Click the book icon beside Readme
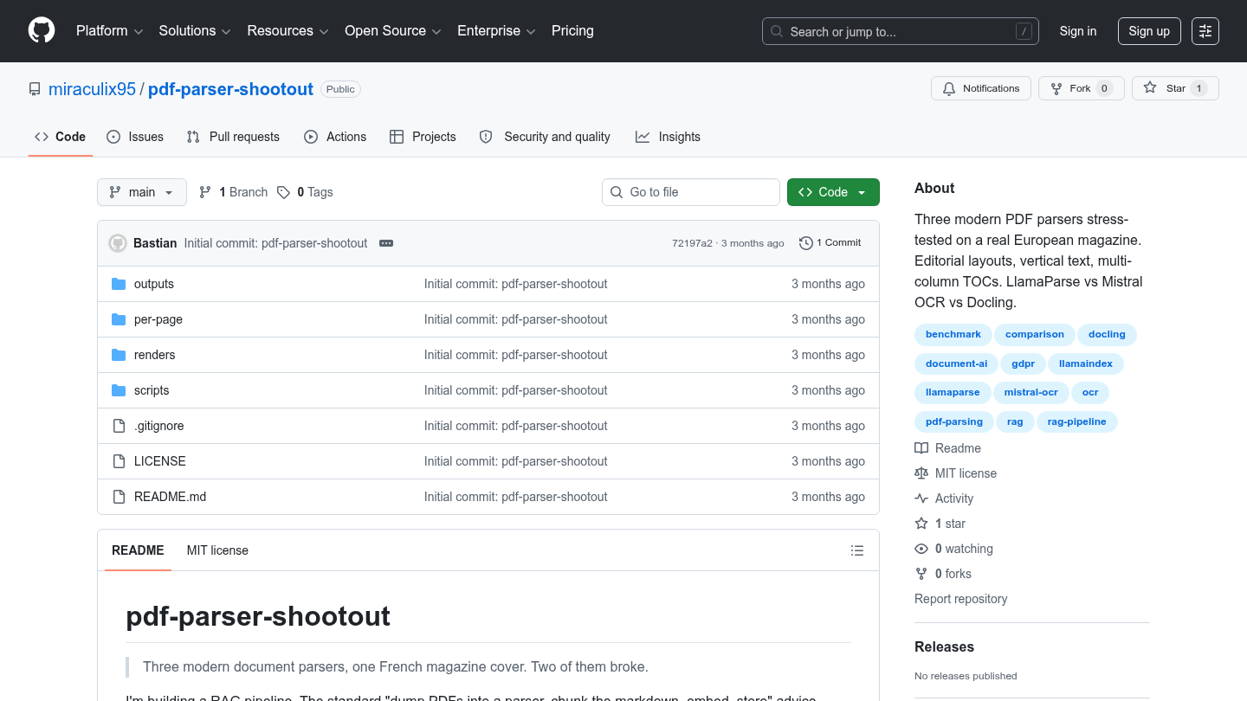The width and height of the screenshot is (1247, 701). click(x=921, y=448)
